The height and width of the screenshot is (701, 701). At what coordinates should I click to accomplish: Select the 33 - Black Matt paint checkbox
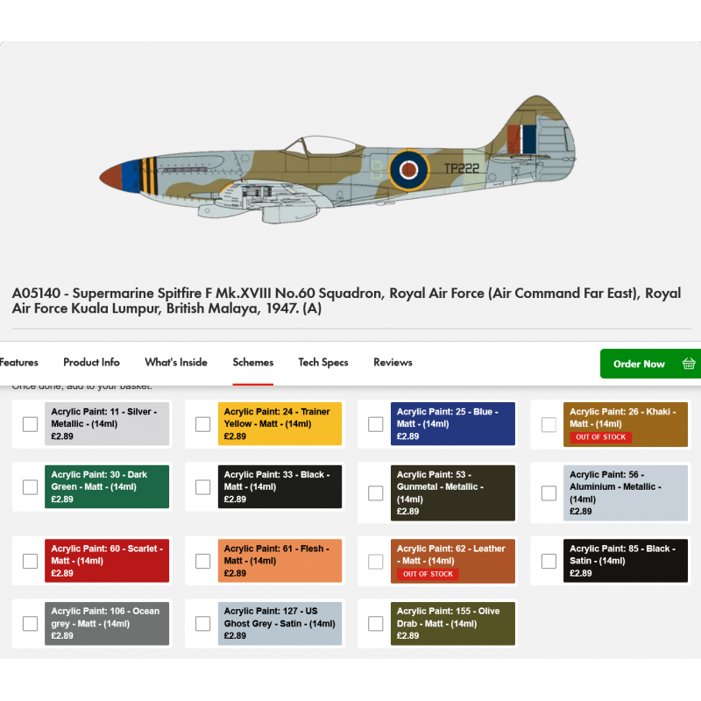click(203, 487)
